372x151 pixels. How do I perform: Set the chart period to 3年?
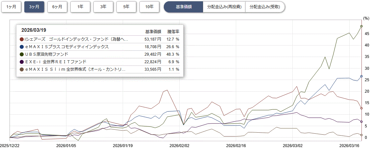103,7
